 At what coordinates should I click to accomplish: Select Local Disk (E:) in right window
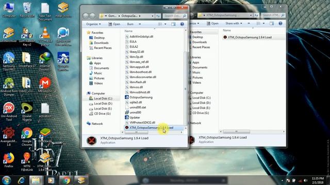(201, 108)
